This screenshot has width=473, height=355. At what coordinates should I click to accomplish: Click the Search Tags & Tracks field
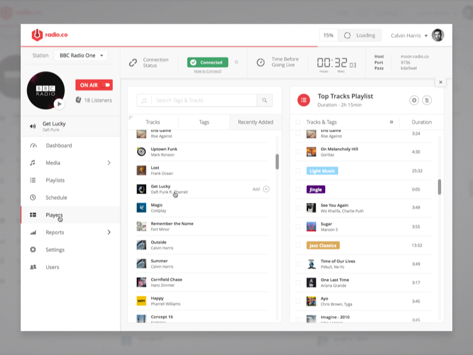click(x=204, y=100)
